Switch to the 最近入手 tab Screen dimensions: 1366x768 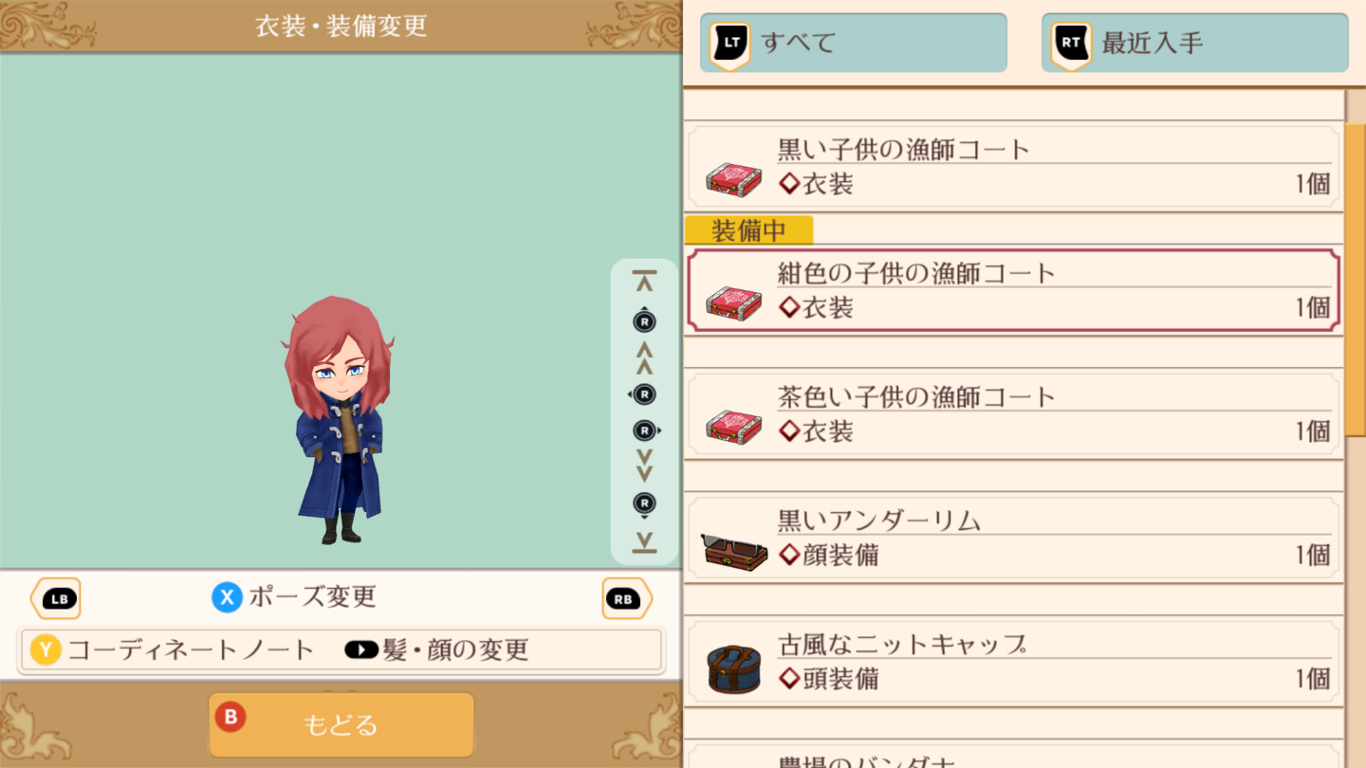1194,43
